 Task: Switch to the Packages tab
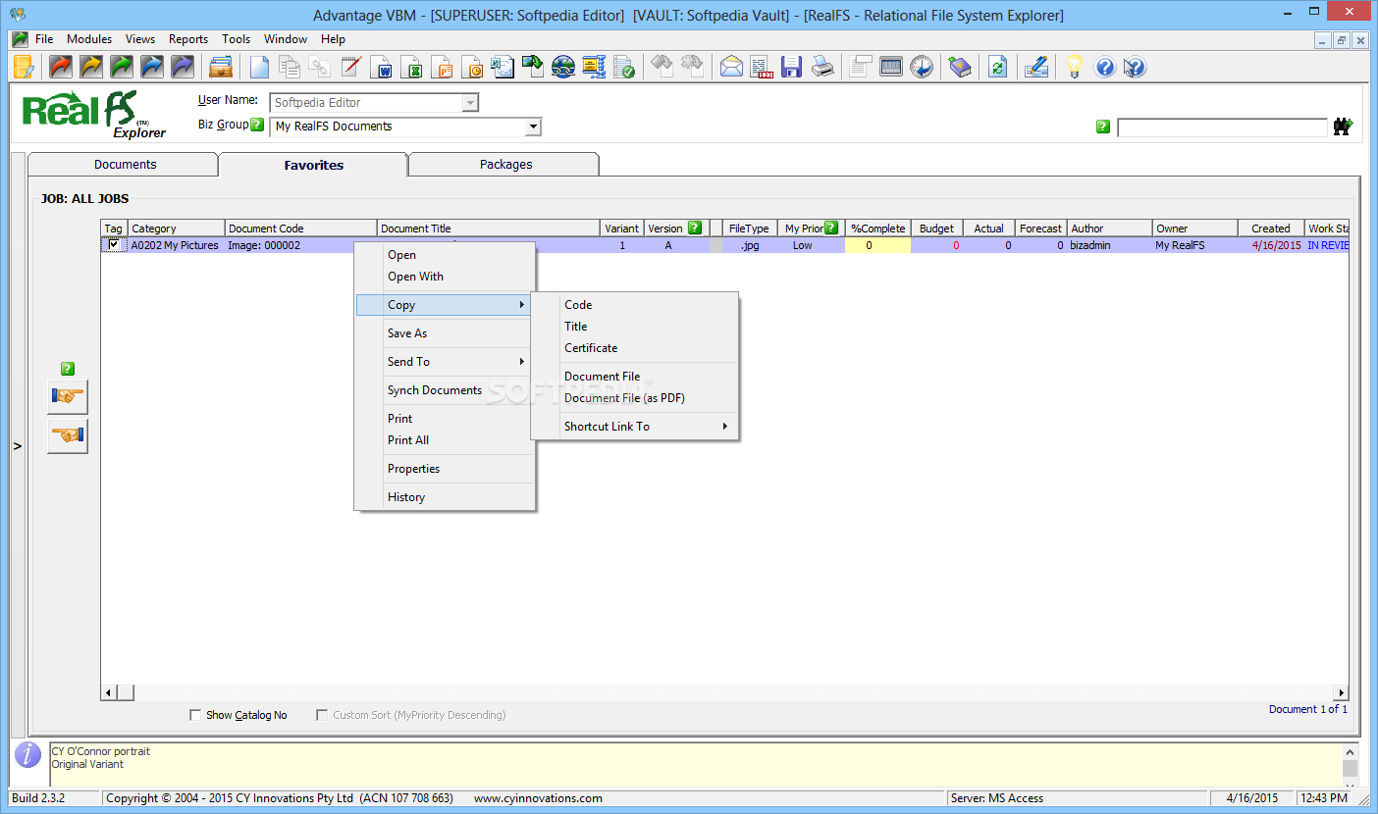[x=505, y=165]
